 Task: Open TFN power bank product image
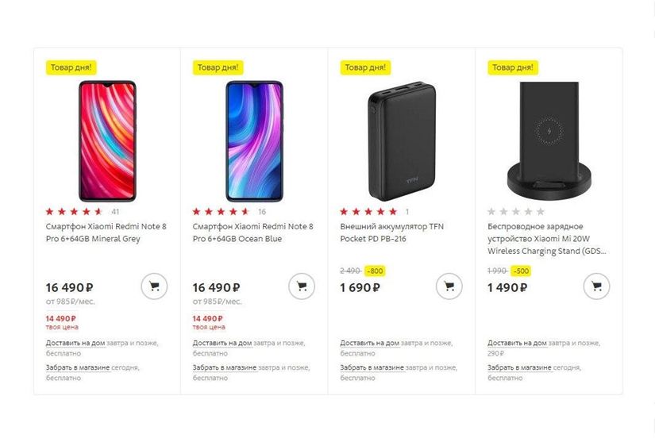tap(402, 140)
